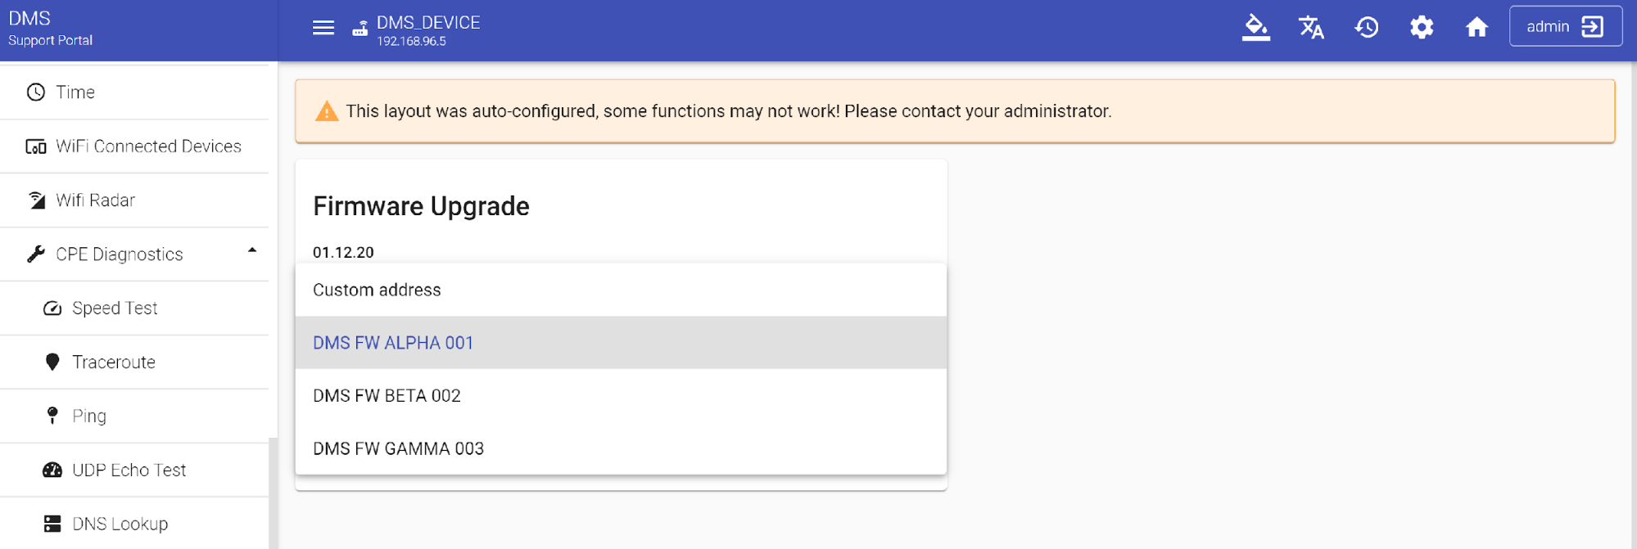Choose DMS FW BETA 002 firmware
1637x549 pixels.
pos(387,396)
